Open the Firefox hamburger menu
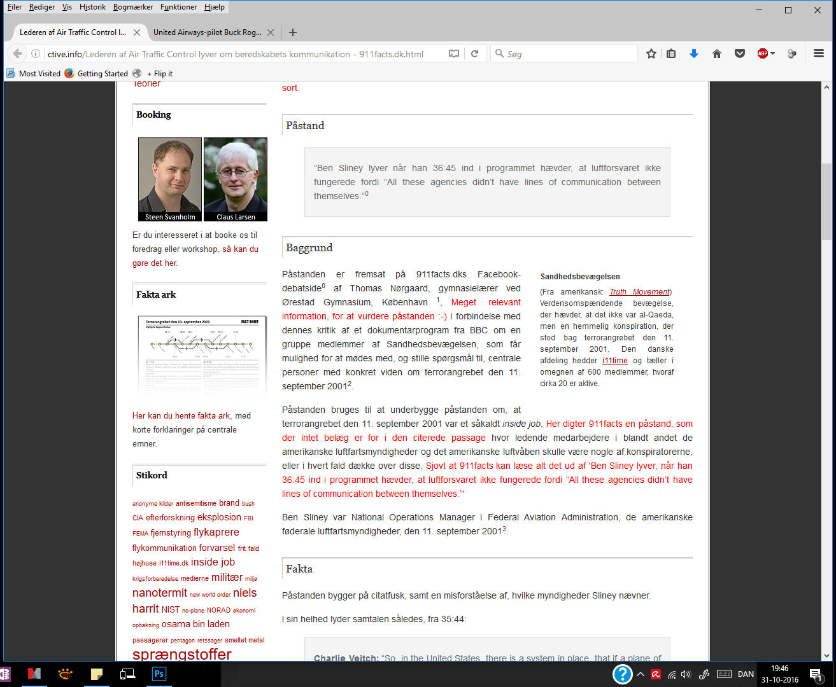The height and width of the screenshot is (687, 836). pyautogui.click(x=819, y=54)
